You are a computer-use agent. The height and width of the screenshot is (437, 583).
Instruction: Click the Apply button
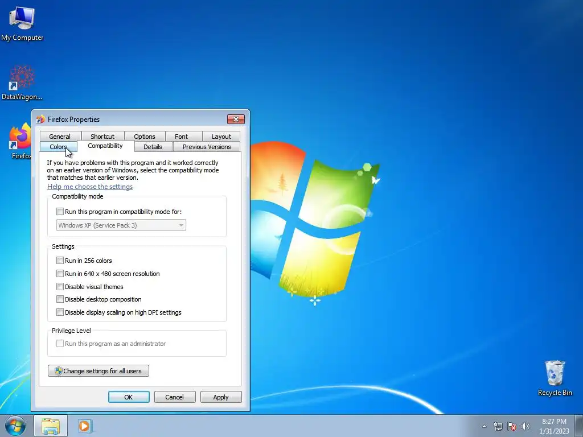221,397
